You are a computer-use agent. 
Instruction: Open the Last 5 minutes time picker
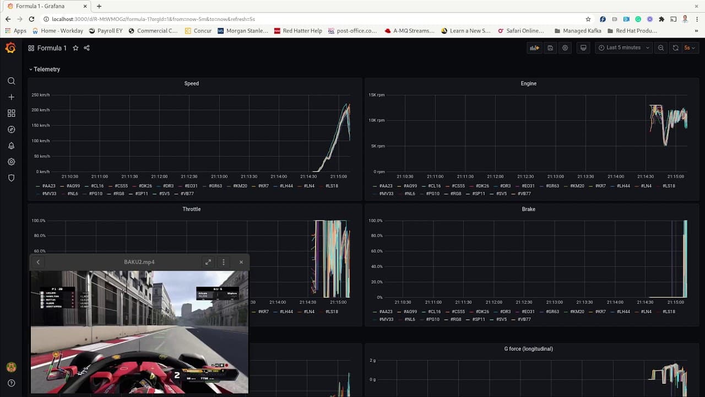click(x=623, y=48)
